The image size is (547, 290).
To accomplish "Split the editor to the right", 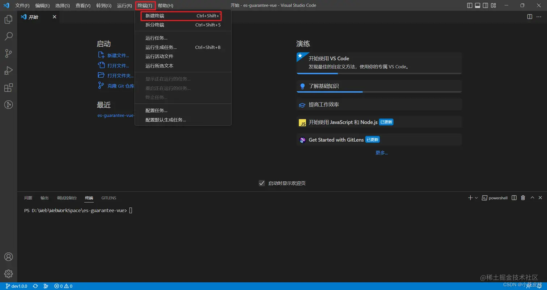I will [x=530, y=17].
